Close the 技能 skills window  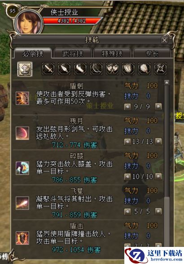pos(164,40)
